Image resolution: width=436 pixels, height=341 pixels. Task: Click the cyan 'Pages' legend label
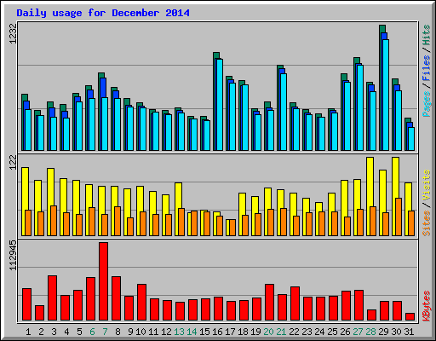(427, 104)
